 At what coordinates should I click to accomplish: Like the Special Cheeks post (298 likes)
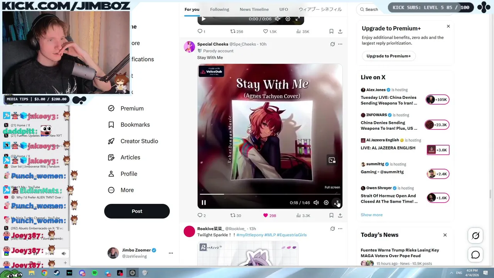pyautogui.click(x=270, y=215)
